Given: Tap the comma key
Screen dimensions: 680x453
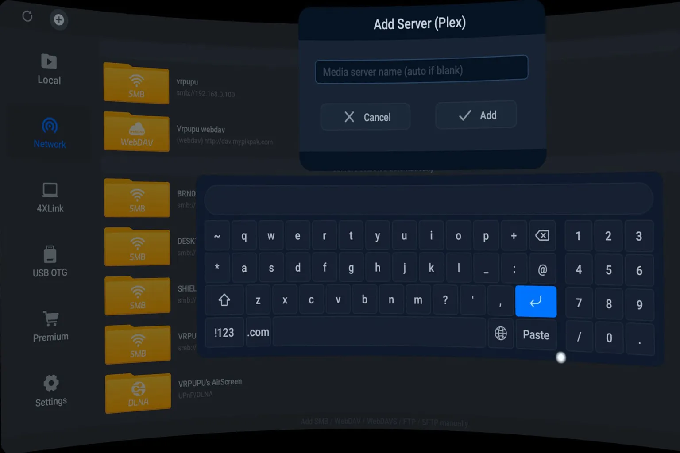Looking at the screenshot, I should point(500,300).
